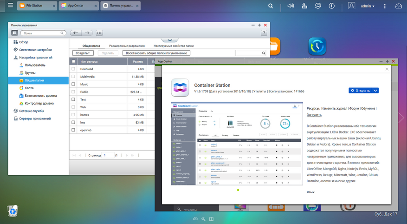This screenshot has height=224, width=407.
Task: Expand the collapsed panel chevron above tabs
Action: (x=170, y=40)
